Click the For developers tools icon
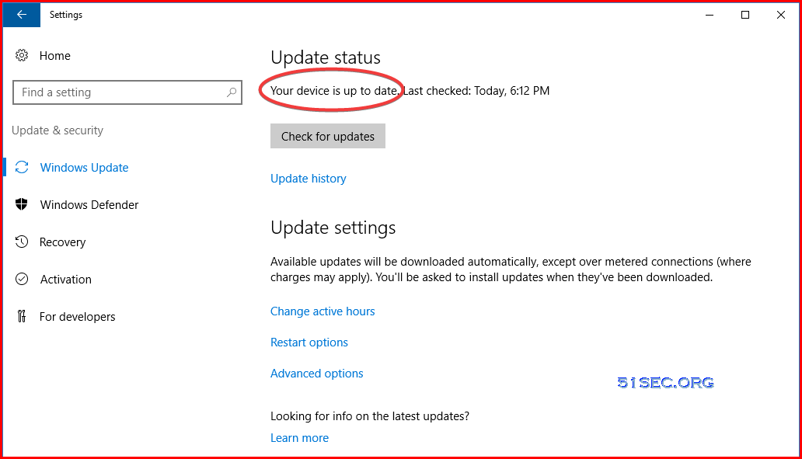Viewport: 802px width, 459px height. (22, 316)
